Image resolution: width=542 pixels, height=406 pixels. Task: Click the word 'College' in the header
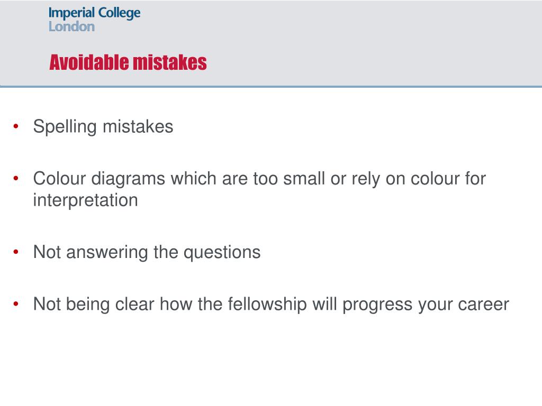coord(119,13)
